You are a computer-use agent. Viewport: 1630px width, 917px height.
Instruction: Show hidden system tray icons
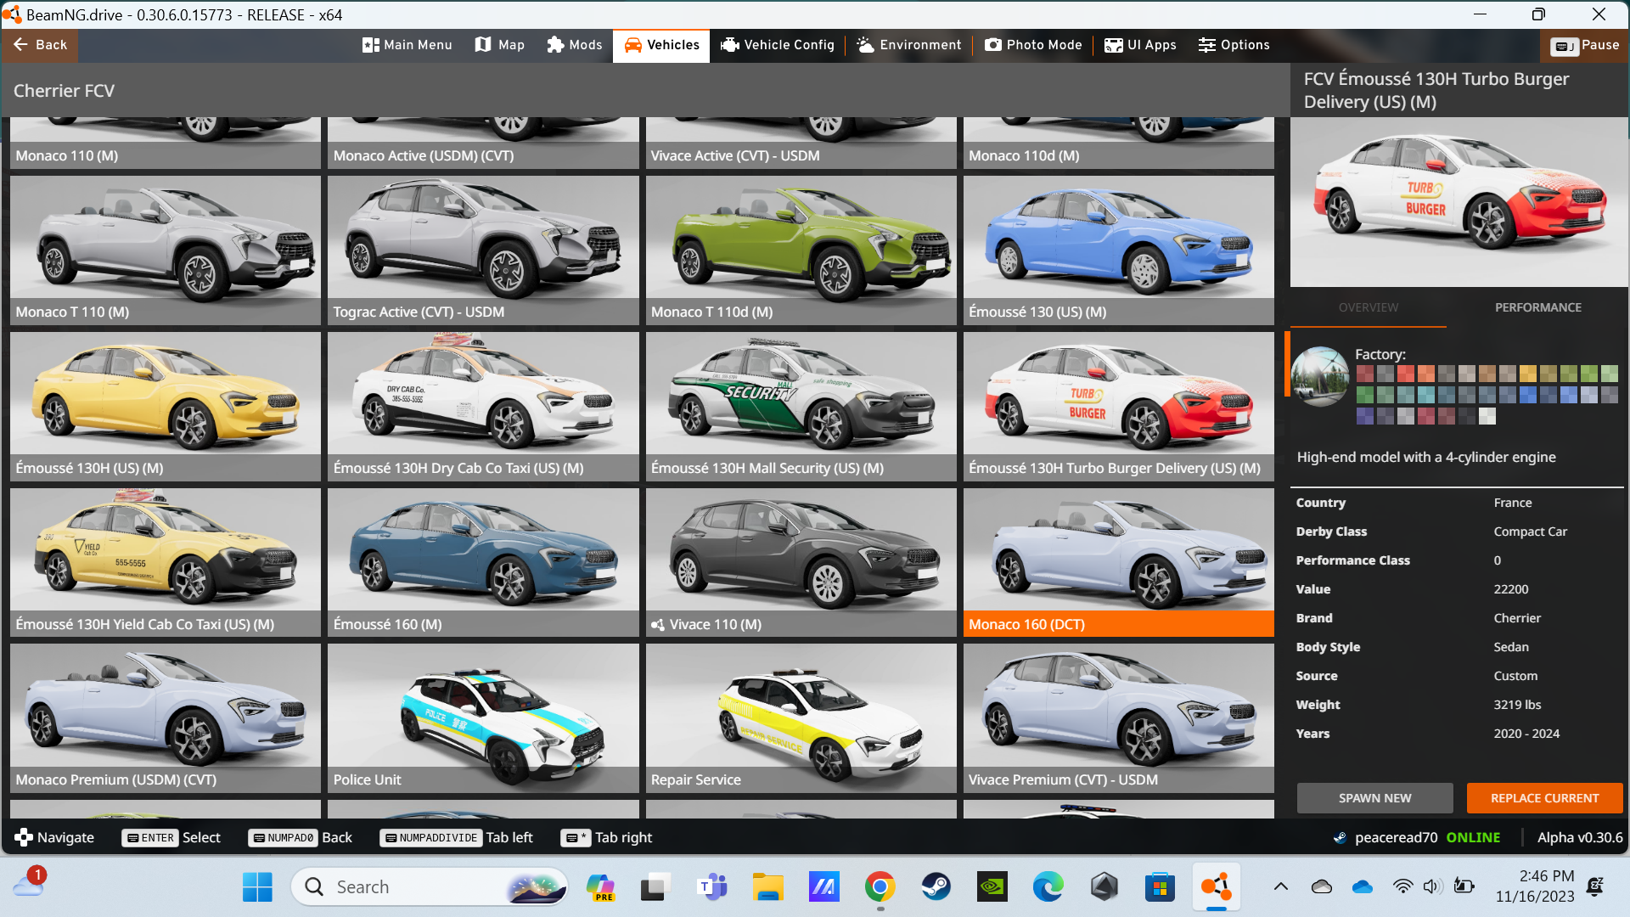tap(1280, 887)
